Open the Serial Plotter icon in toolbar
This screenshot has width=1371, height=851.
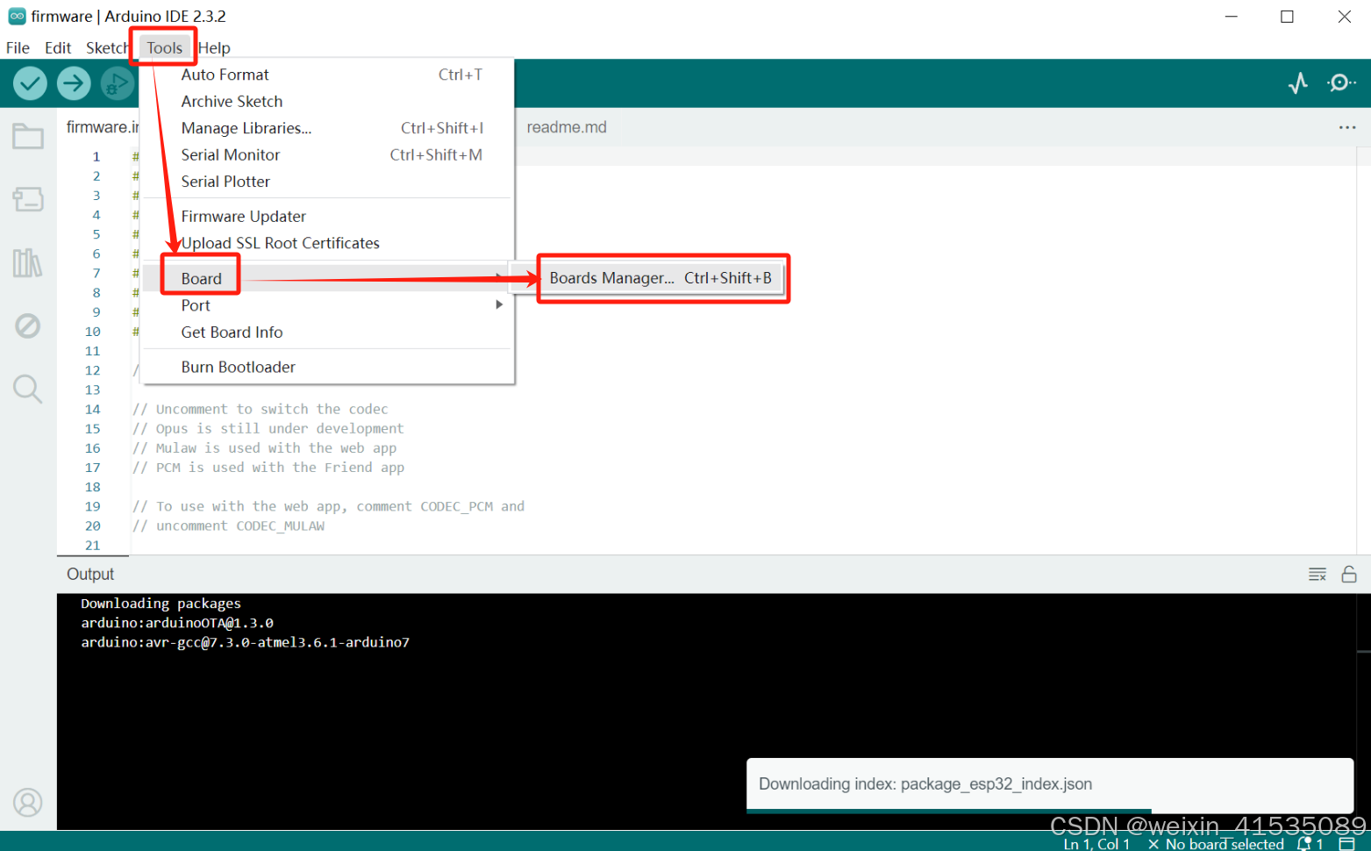pyautogui.click(x=1298, y=83)
